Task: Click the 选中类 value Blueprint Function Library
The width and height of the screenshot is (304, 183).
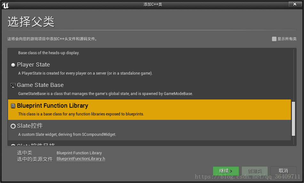Action: point(79,153)
